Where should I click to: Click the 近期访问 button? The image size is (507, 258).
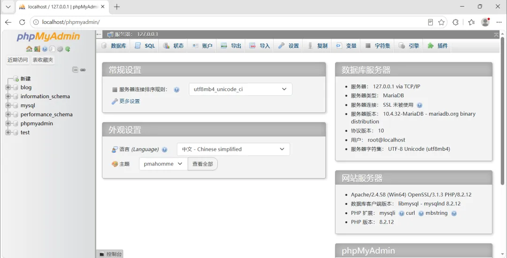17,60
